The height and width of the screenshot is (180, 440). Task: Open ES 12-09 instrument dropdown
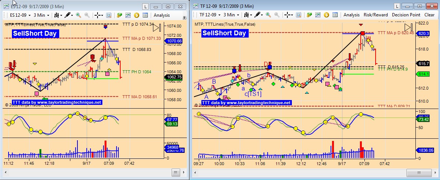click(x=20, y=15)
